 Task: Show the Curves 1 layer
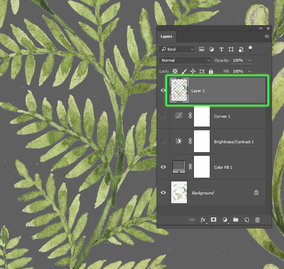point(163,116)
